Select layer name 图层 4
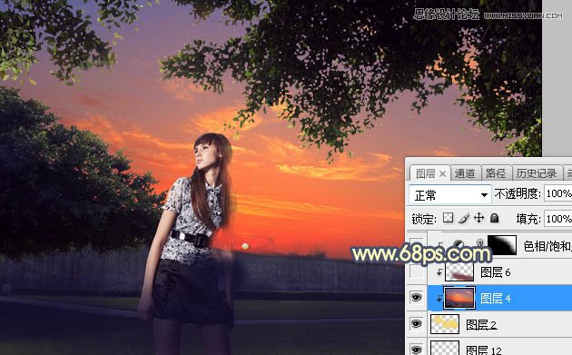 pos(495,299)
